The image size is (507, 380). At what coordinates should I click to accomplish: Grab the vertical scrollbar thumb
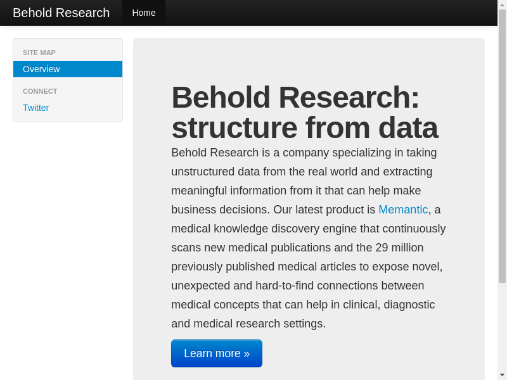point(502,146)
